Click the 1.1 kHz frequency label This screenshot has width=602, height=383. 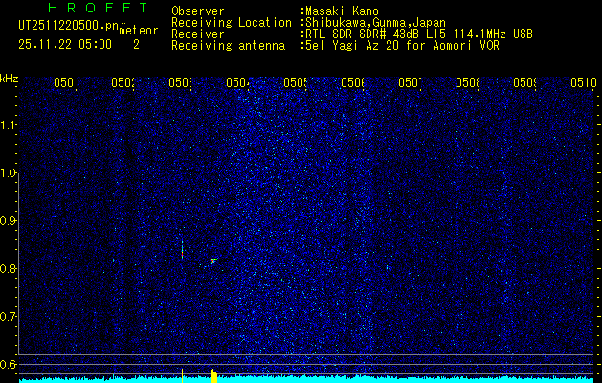coord(8,125)
